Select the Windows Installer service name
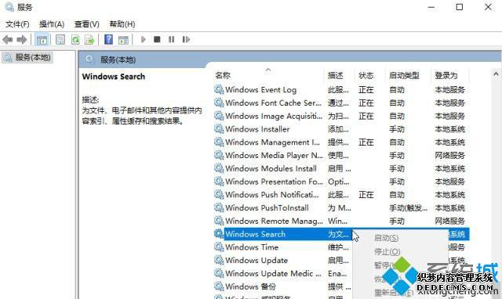 coord(257,129)
